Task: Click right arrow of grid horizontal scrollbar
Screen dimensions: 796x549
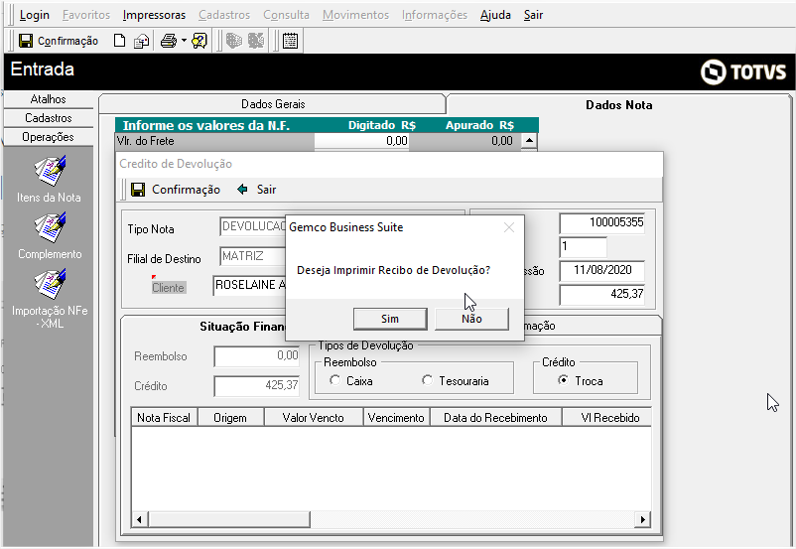Action: (643, 519)
